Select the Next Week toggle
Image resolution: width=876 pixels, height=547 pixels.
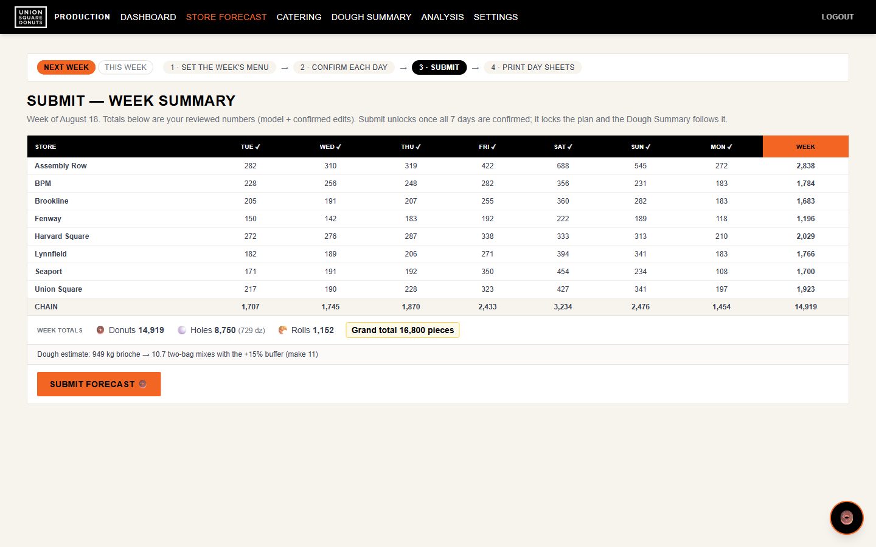[x=66, y=67]
